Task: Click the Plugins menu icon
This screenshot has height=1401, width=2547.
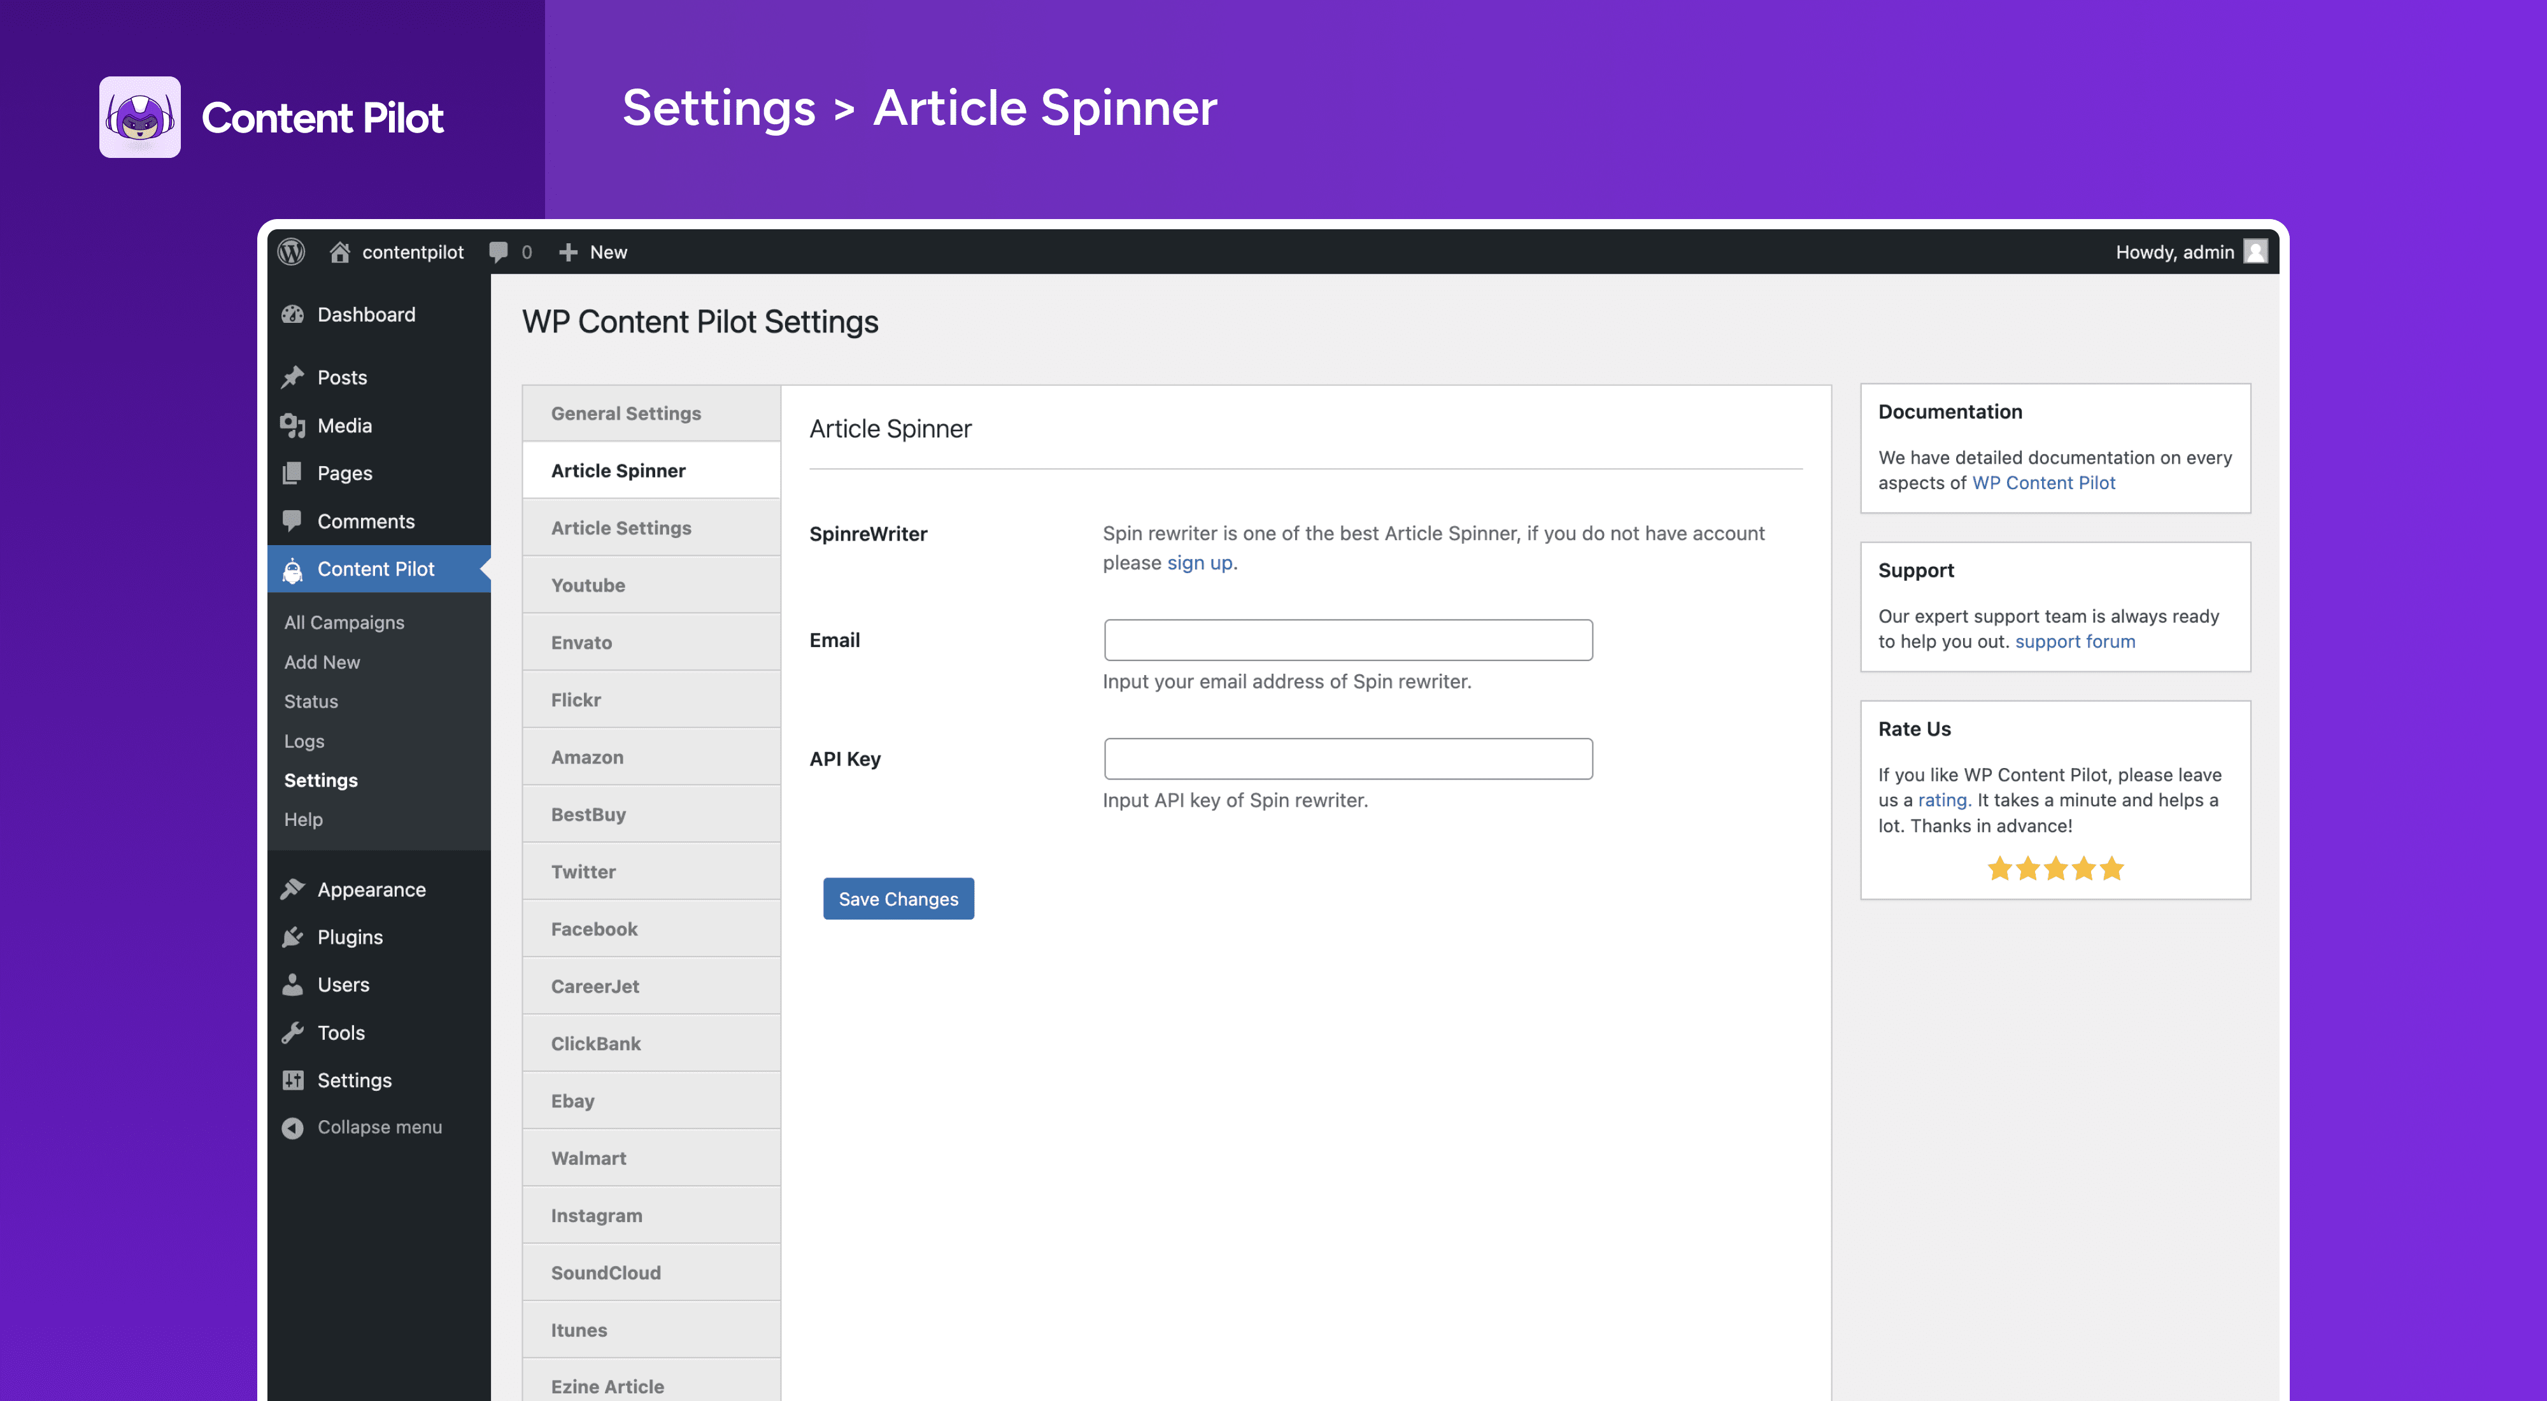Action: tap(297, 937)
